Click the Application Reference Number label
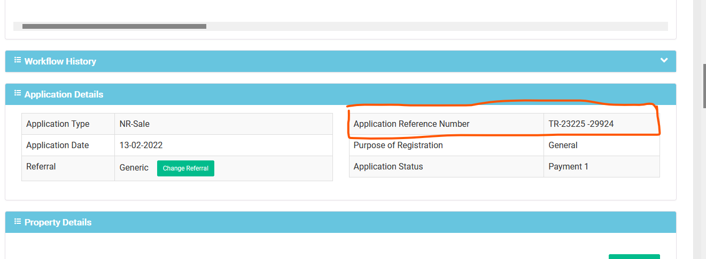Image resolution: width=706 pixels, height=259 pixels. point(412,124)
